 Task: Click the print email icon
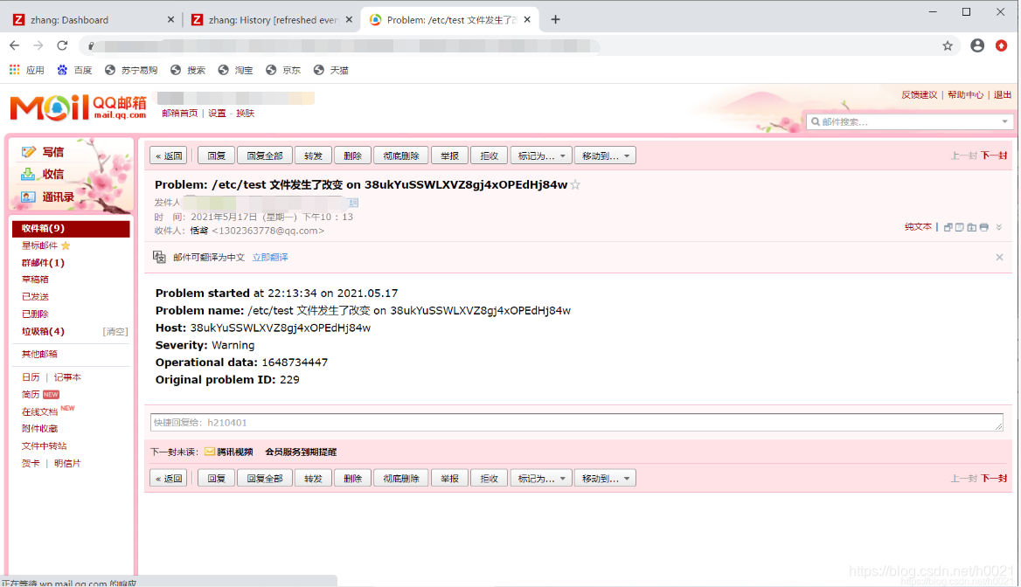tap(984, 227)
